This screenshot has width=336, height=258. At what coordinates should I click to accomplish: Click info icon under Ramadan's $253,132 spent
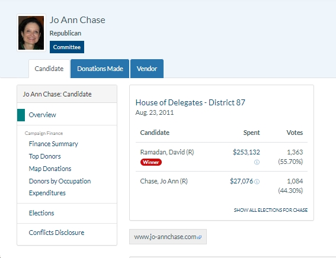pos(257,162)
